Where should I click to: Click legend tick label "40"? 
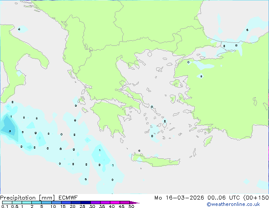click(112, 206)
